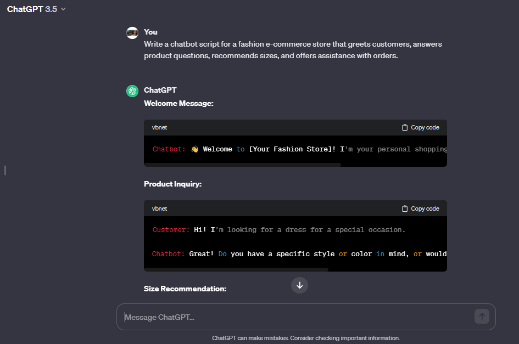Click the 'ChatGPT can make mistakes' disclaimer
This screenshot has width=519, height=344.
coord(306,338)
